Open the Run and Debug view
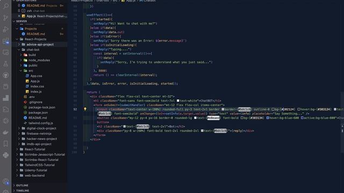The height and width of the screenshot is (193, 344). click(6, 29)
